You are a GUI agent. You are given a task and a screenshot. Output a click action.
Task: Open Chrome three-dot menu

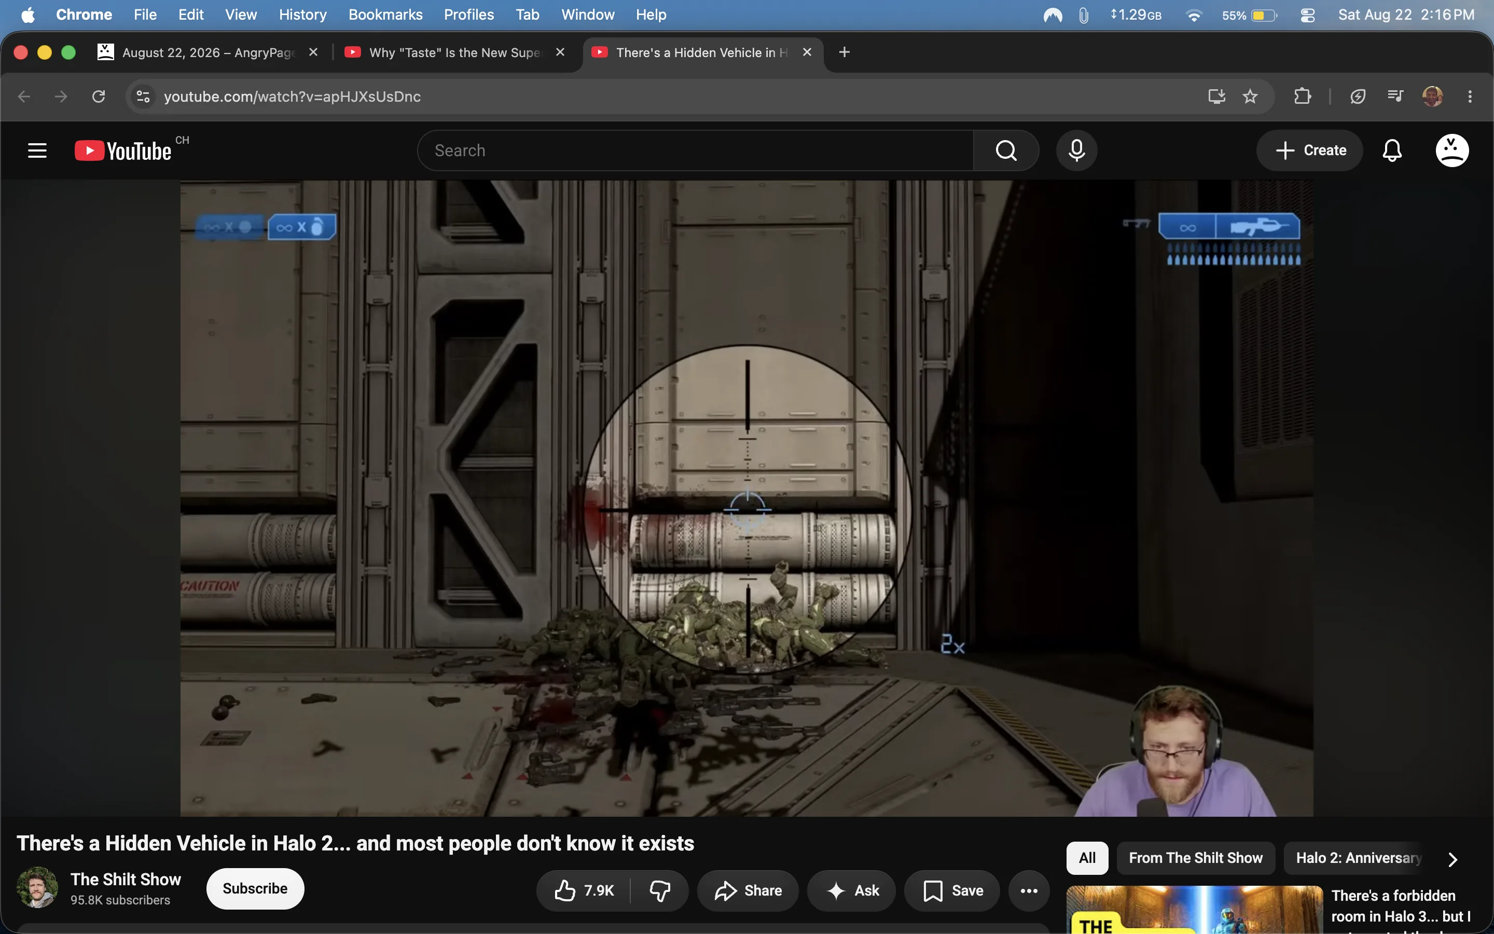[1470, 97]
